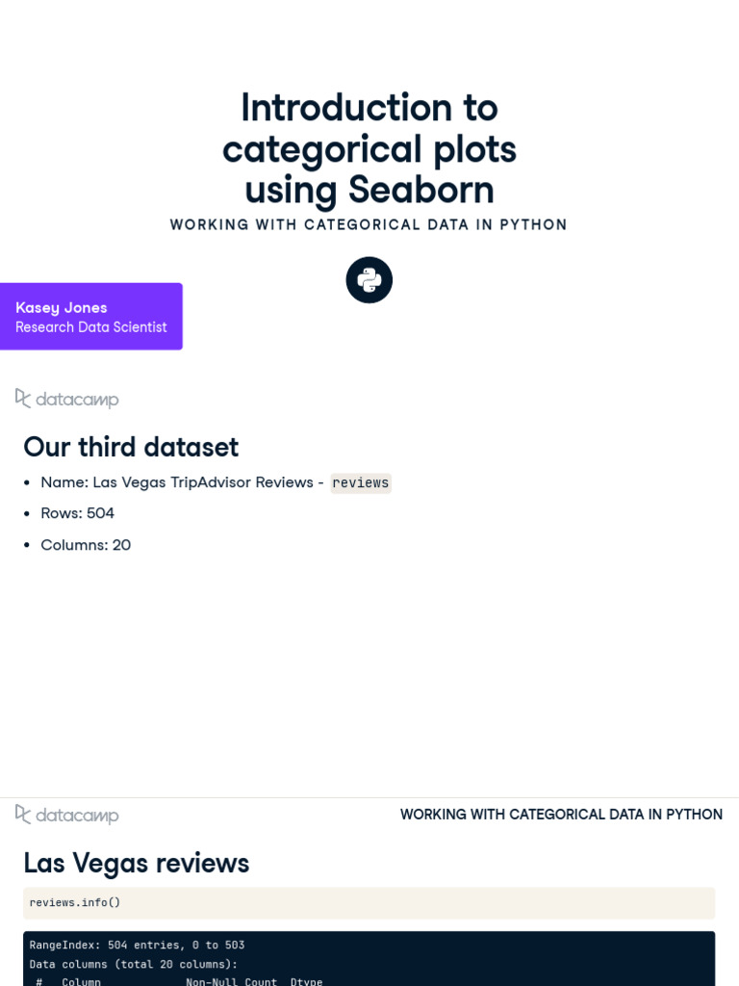
Task: Click the datacamp logo in the second slide header
Action: click(67, 815)
